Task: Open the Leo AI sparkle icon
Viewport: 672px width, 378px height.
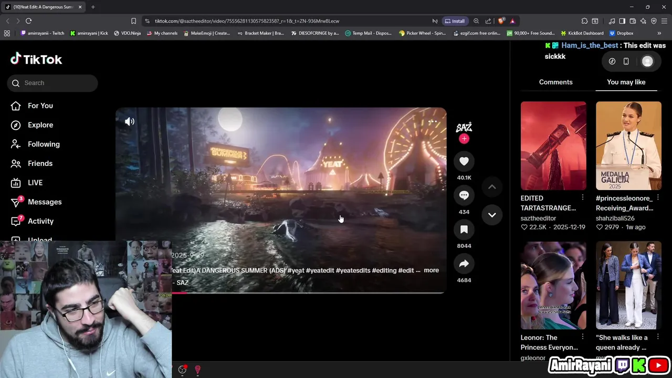Action: pyautogui.click(x=643, y=21)
